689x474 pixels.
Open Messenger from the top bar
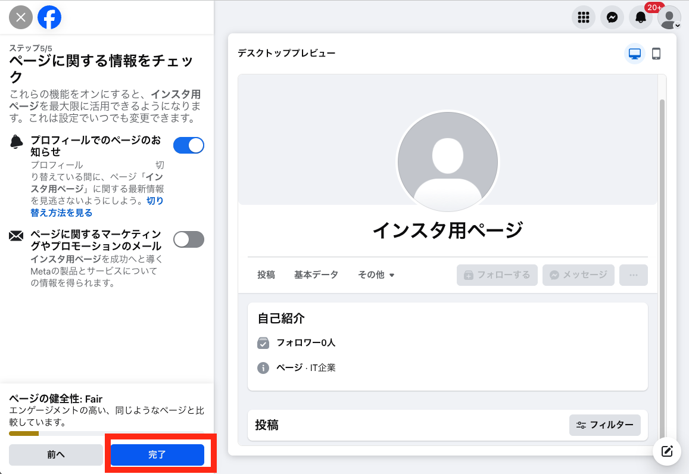click(611, 17)
